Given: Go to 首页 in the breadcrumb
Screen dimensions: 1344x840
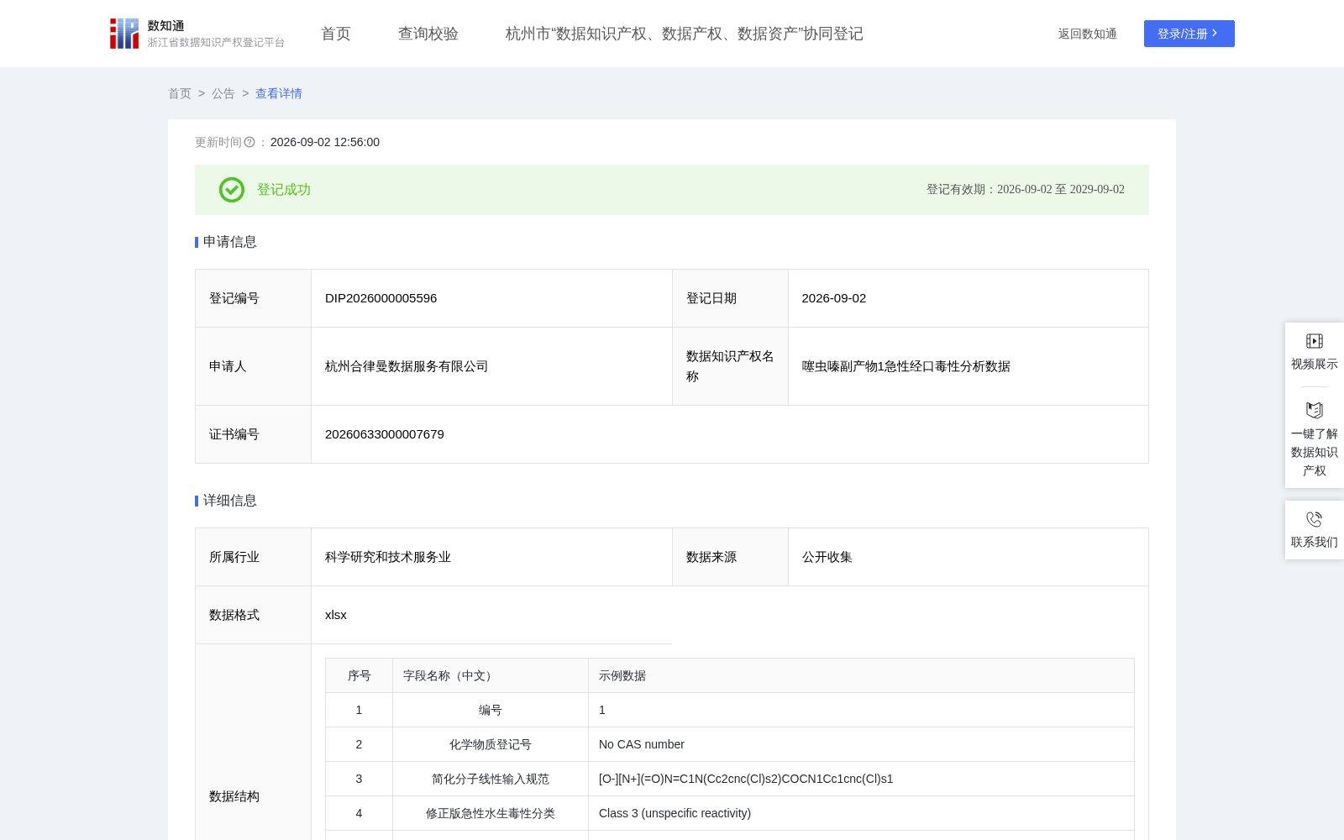Looking at the screenshot, I should click(180, 93).
